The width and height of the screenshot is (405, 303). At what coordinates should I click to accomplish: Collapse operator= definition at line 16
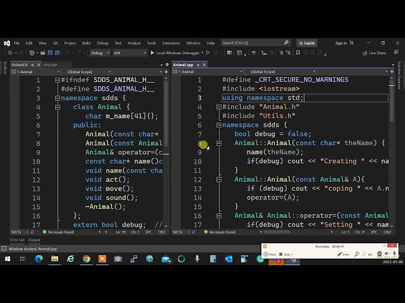(219, 216)
